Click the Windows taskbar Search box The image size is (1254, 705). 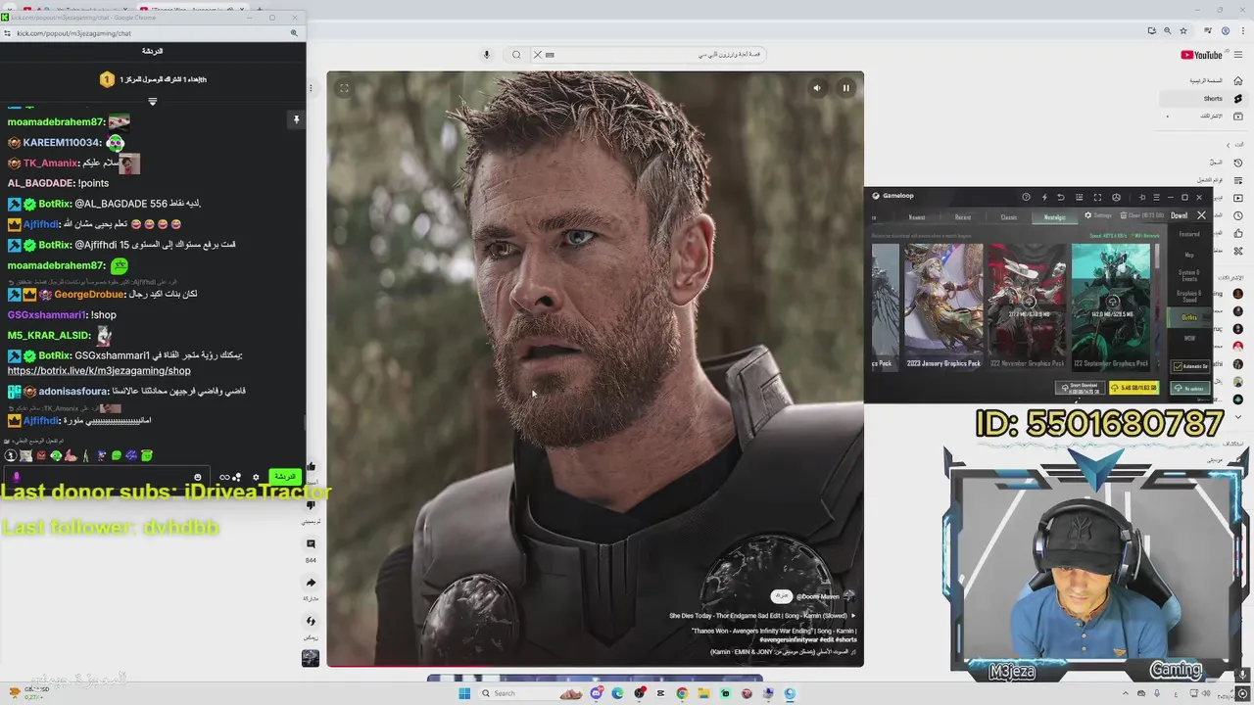click(530, 693)
